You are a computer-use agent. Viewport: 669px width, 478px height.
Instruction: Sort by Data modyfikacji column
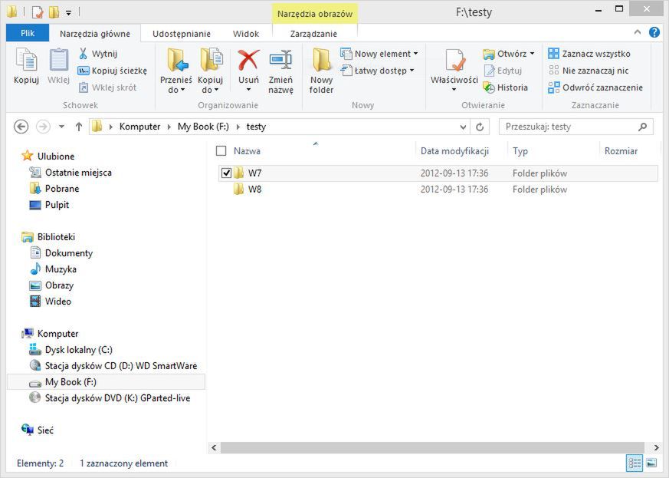pos(454,151)
